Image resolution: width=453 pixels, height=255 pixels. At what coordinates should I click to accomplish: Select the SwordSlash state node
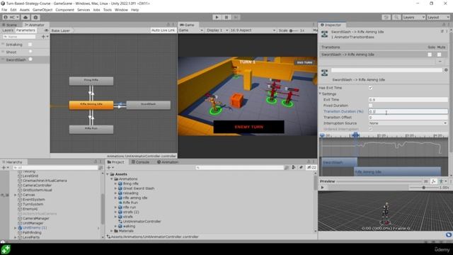click(x=148, y=105)
